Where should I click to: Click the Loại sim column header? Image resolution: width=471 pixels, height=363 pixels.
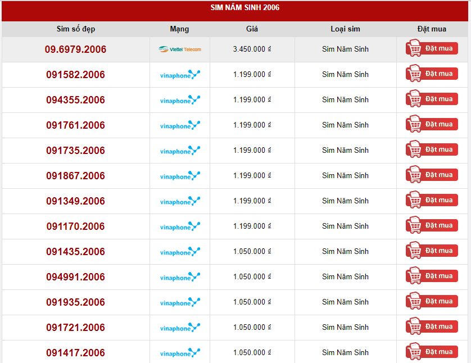(345, 29)
